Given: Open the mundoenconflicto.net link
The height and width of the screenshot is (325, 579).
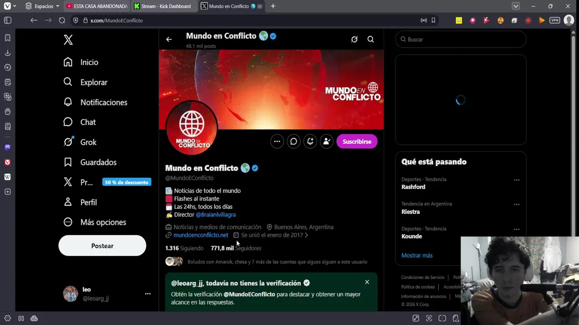Looking at the screenshot, I should pyautogui.click(x=201, y=235).
